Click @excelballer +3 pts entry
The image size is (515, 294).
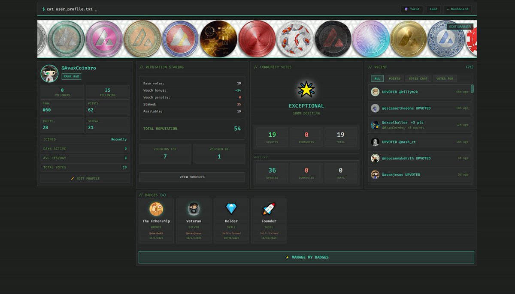coord(403,123)
